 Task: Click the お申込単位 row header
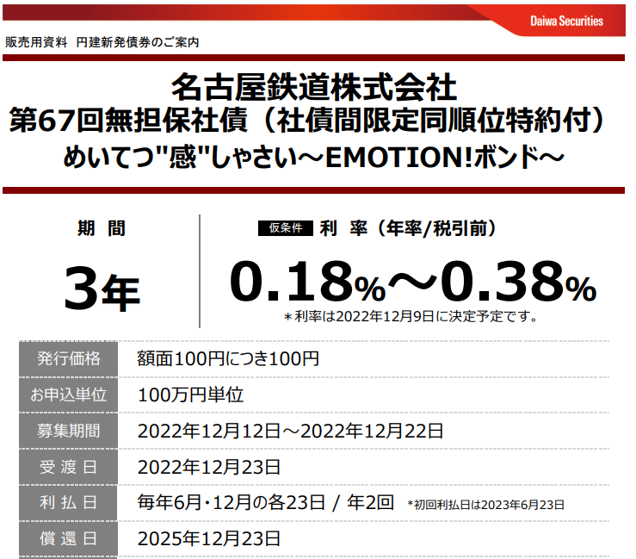pyautogui.click(x=68, y=395)
